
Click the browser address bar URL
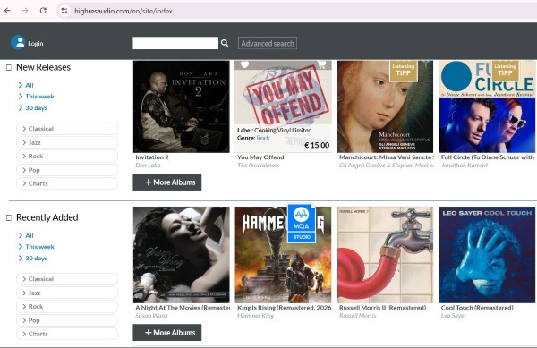(x=124, y=11)
